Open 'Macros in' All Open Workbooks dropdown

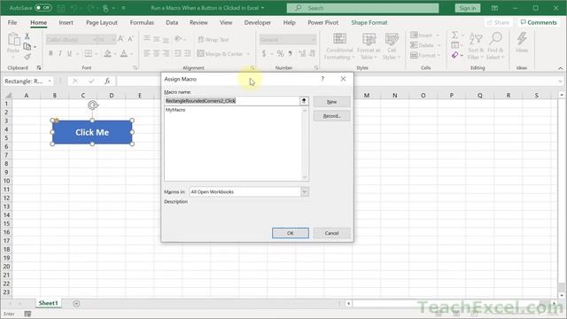305,191
